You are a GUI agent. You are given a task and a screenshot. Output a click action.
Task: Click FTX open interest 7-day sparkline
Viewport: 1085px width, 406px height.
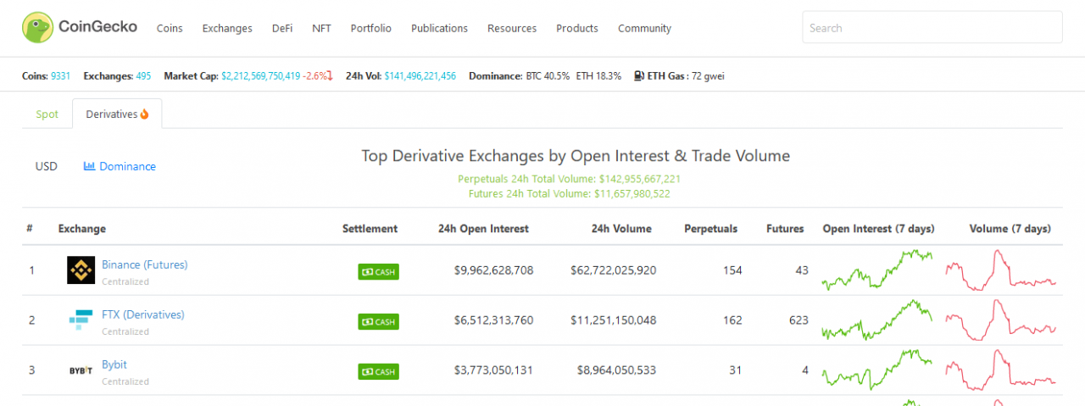click(x=877, y=320)
